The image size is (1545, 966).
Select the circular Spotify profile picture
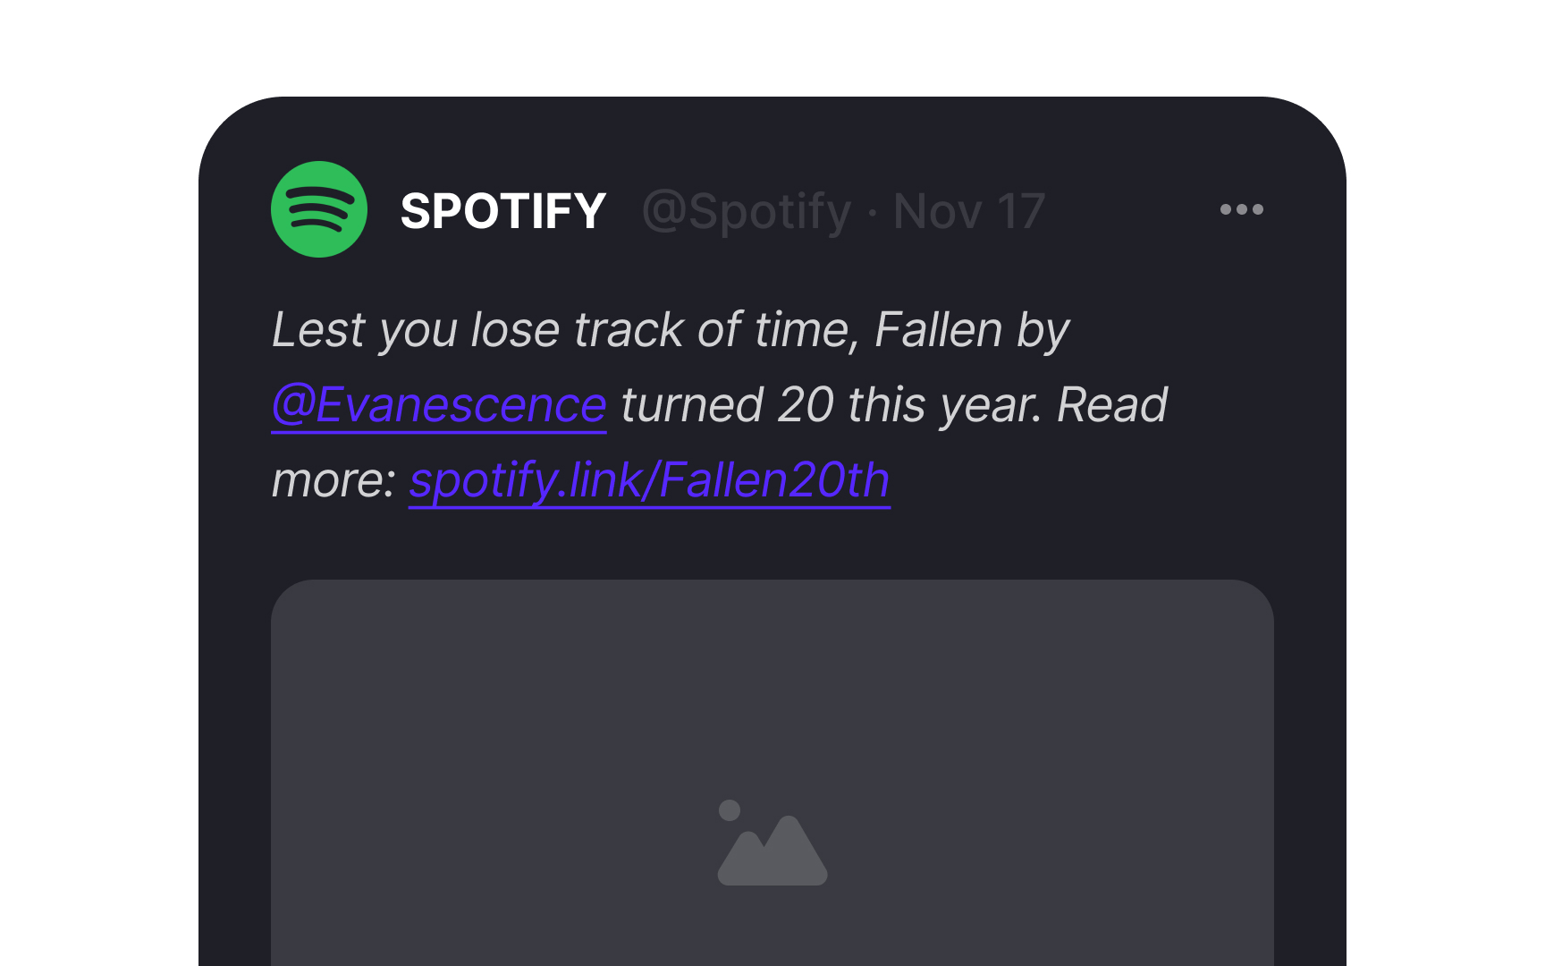click(318, 208)
